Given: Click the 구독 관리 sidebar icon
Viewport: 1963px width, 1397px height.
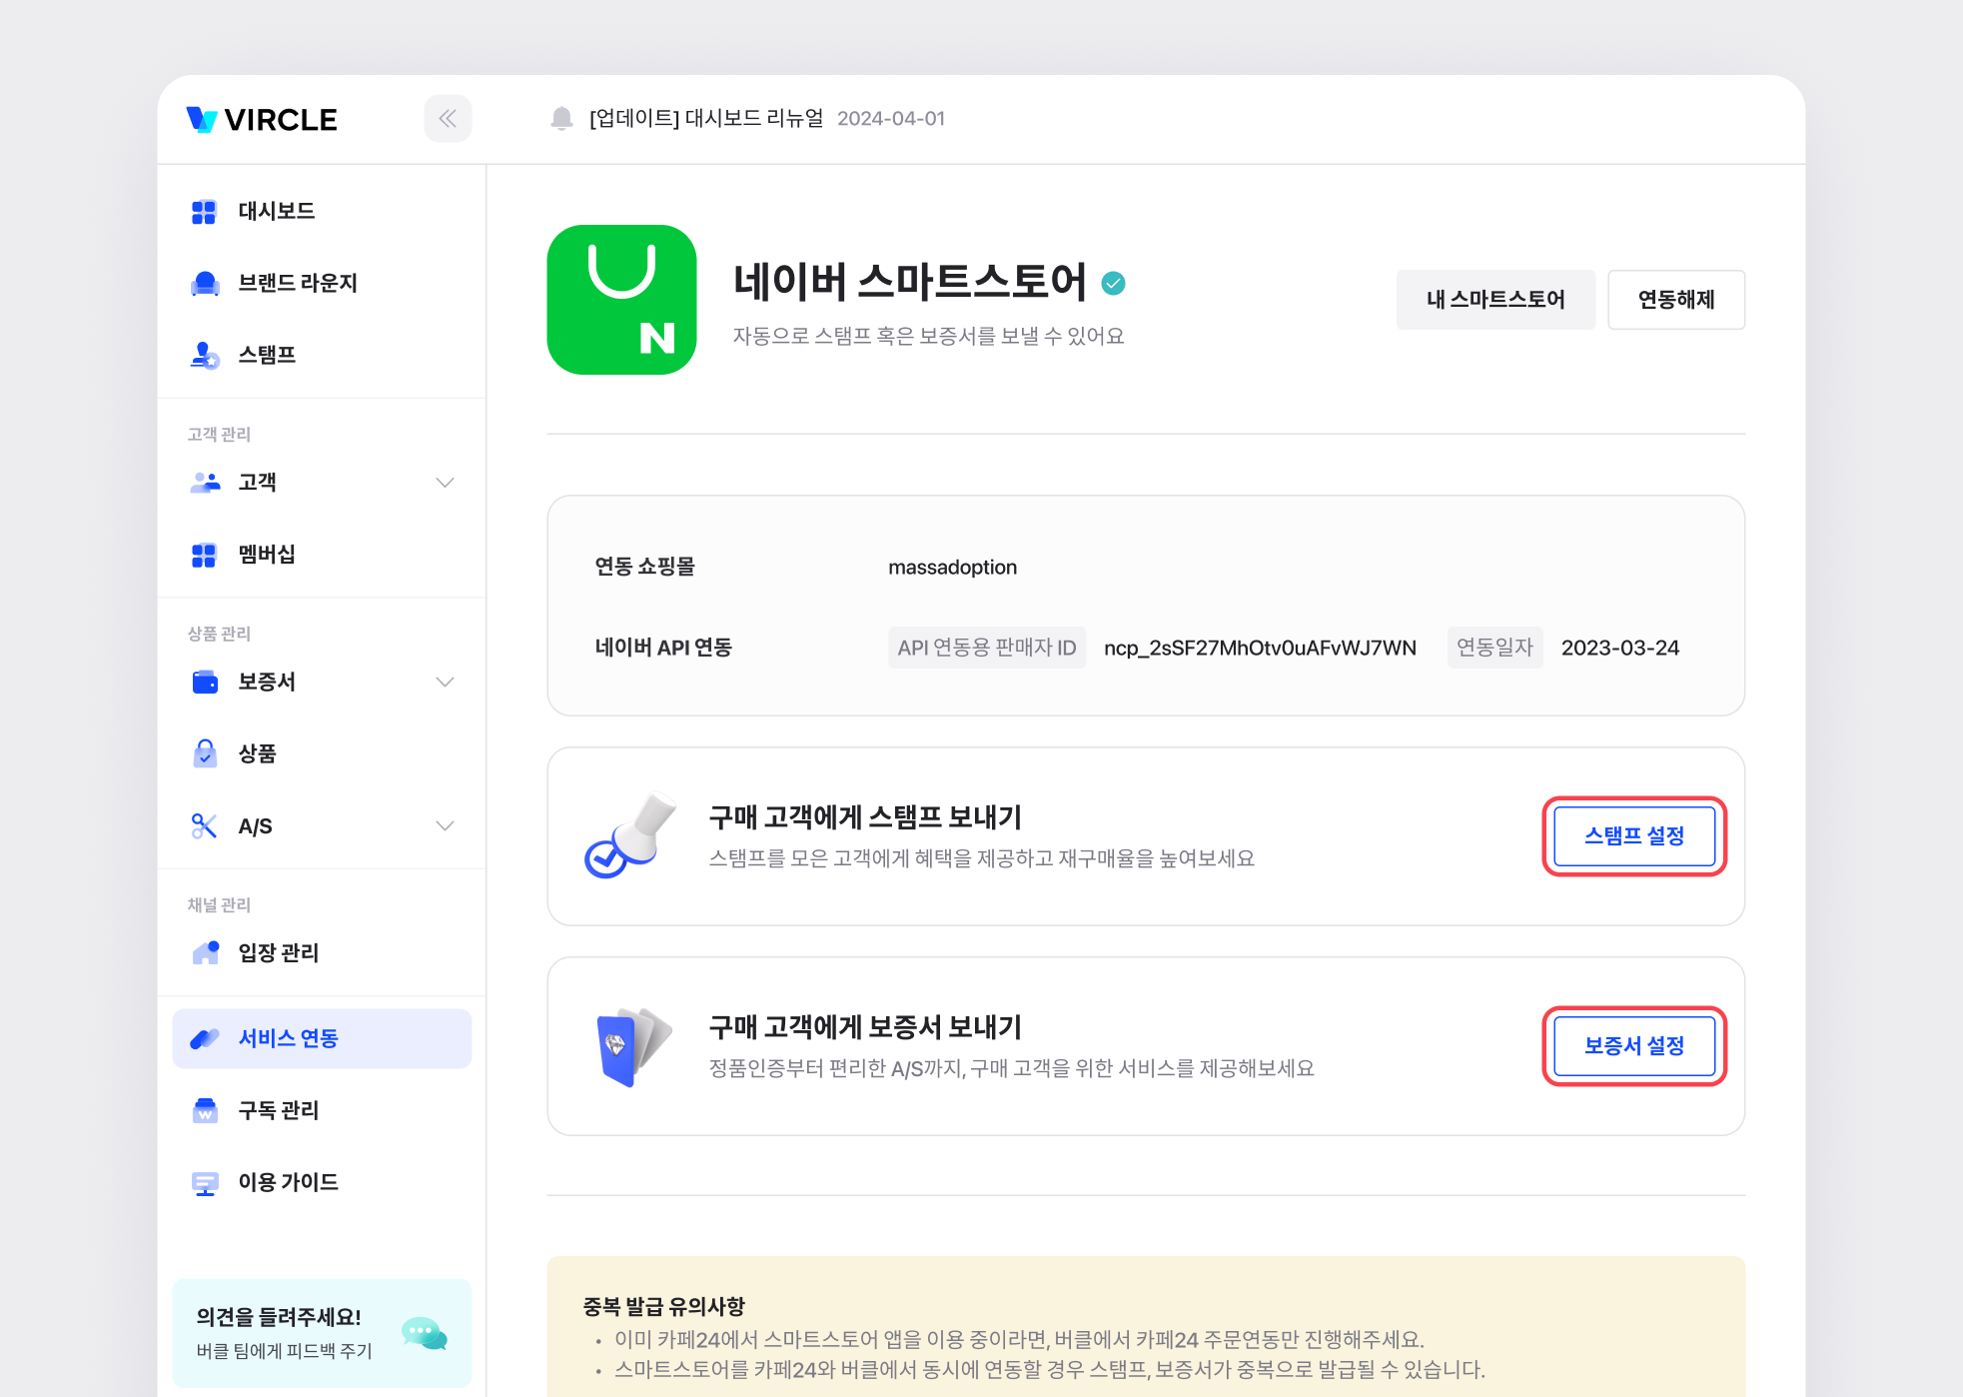Looking at the screenshot, I should (205, 1110).
